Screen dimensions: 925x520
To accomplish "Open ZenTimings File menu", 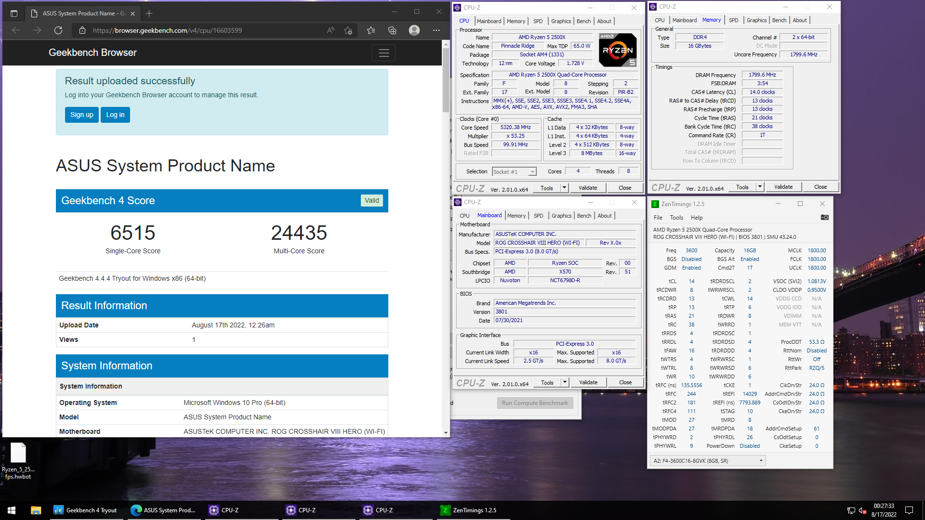I will [658, 218].
